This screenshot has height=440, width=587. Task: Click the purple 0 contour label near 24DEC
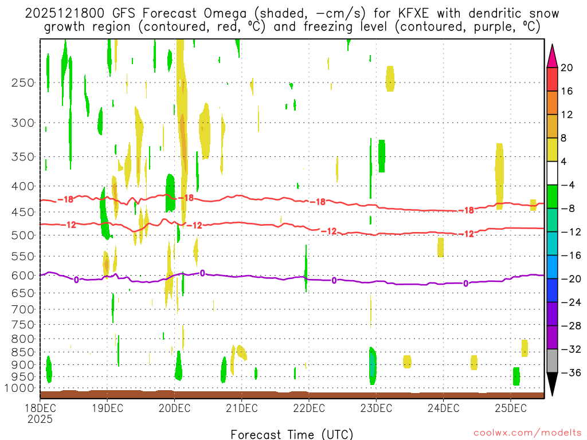pyautogui.click(x=465, y=283)
